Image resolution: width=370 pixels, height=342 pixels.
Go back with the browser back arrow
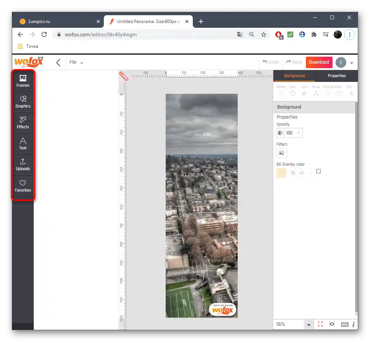(x=20, y=35)
